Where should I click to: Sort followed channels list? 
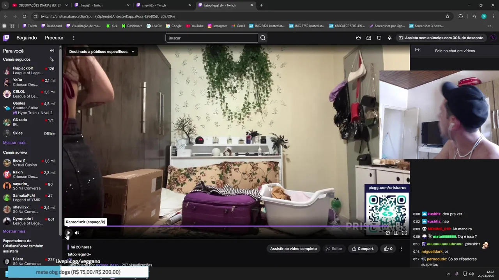(51, 59)
